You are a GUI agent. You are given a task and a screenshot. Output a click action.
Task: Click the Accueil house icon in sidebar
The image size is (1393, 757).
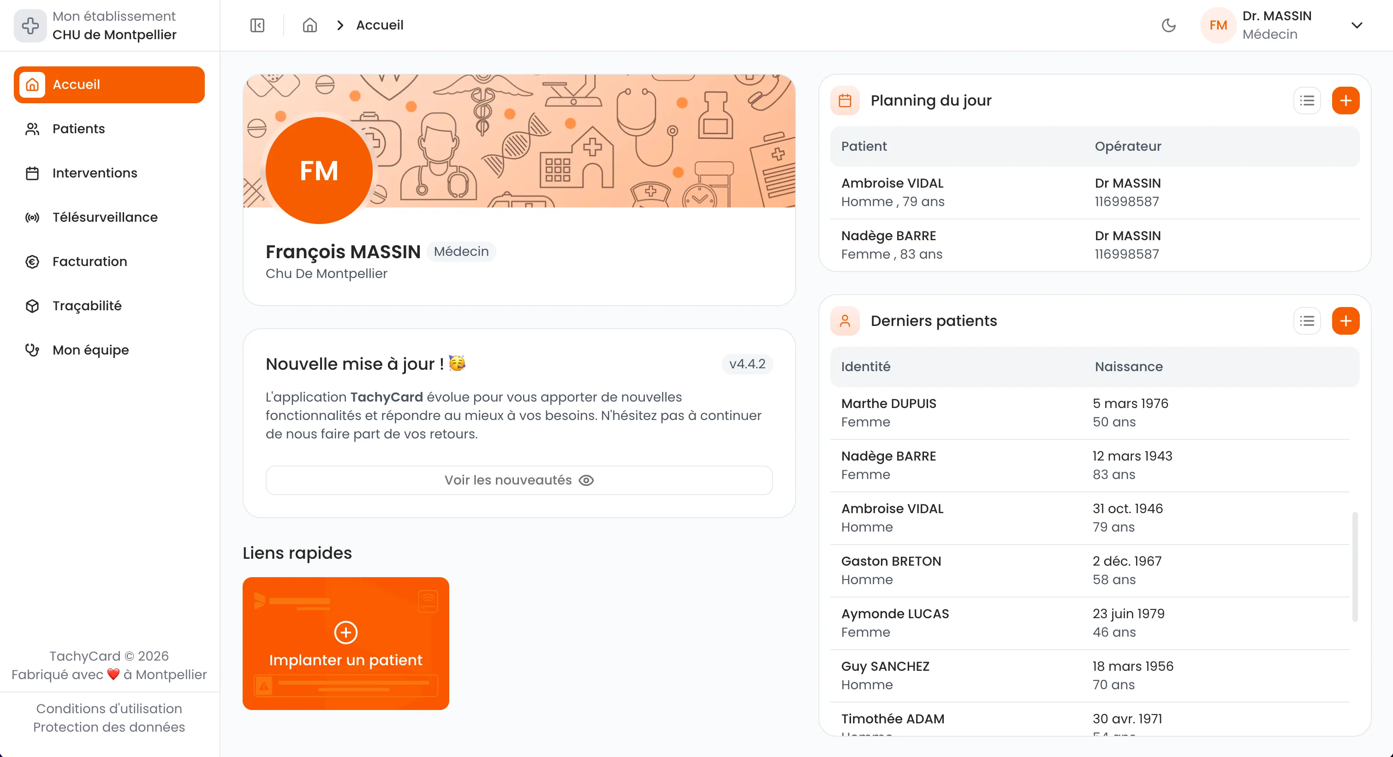pos(32,85)
